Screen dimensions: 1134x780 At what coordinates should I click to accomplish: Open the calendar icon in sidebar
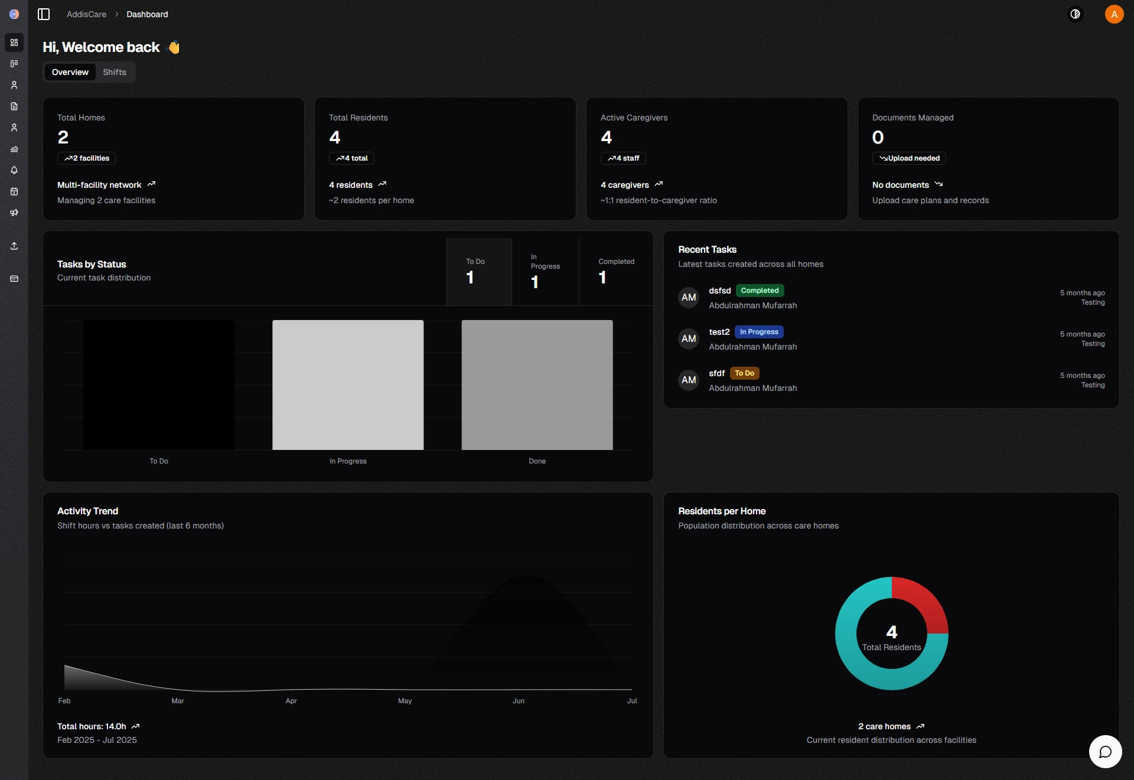point(14,191)
